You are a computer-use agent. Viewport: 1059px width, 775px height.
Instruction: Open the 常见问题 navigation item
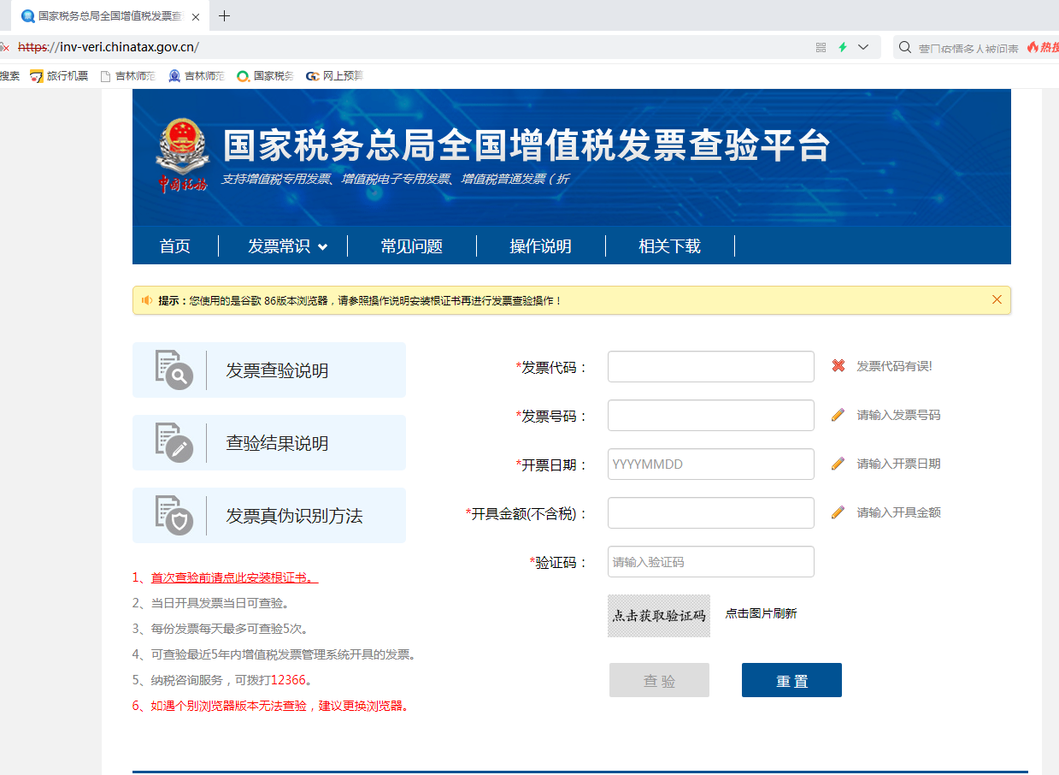(x=411, y=246)
